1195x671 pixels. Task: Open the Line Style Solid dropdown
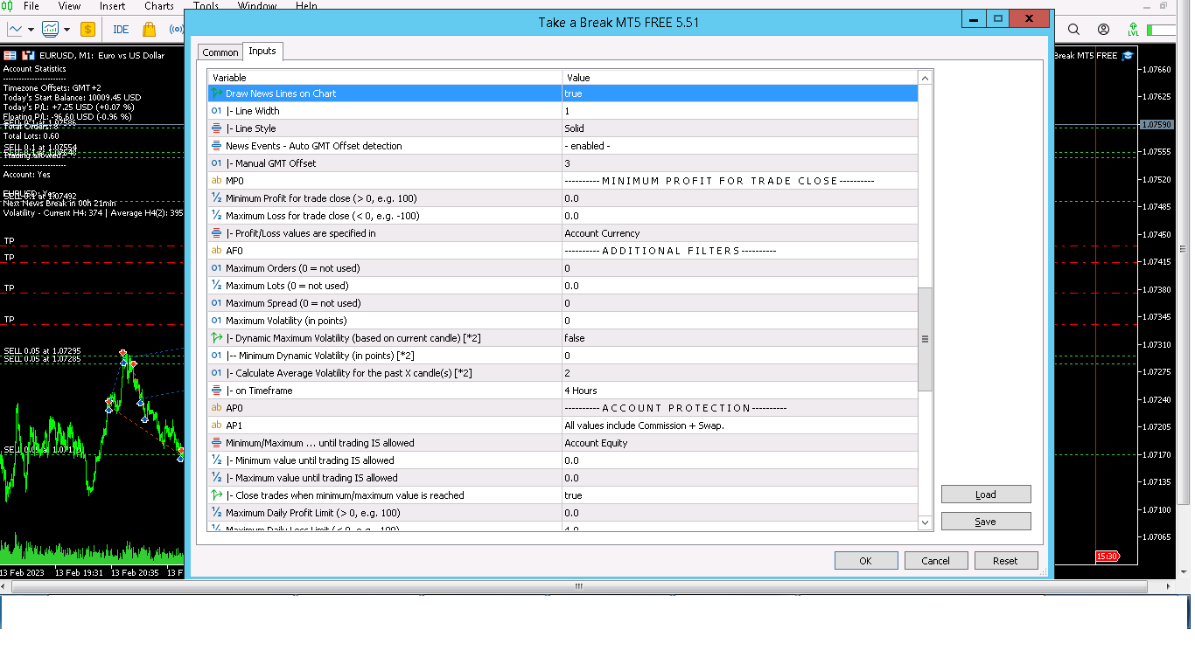click(x=740, y=128)
